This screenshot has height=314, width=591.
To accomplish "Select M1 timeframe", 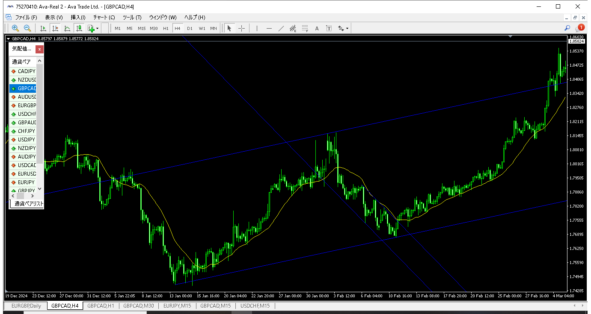I will click(x=118, y=29).
